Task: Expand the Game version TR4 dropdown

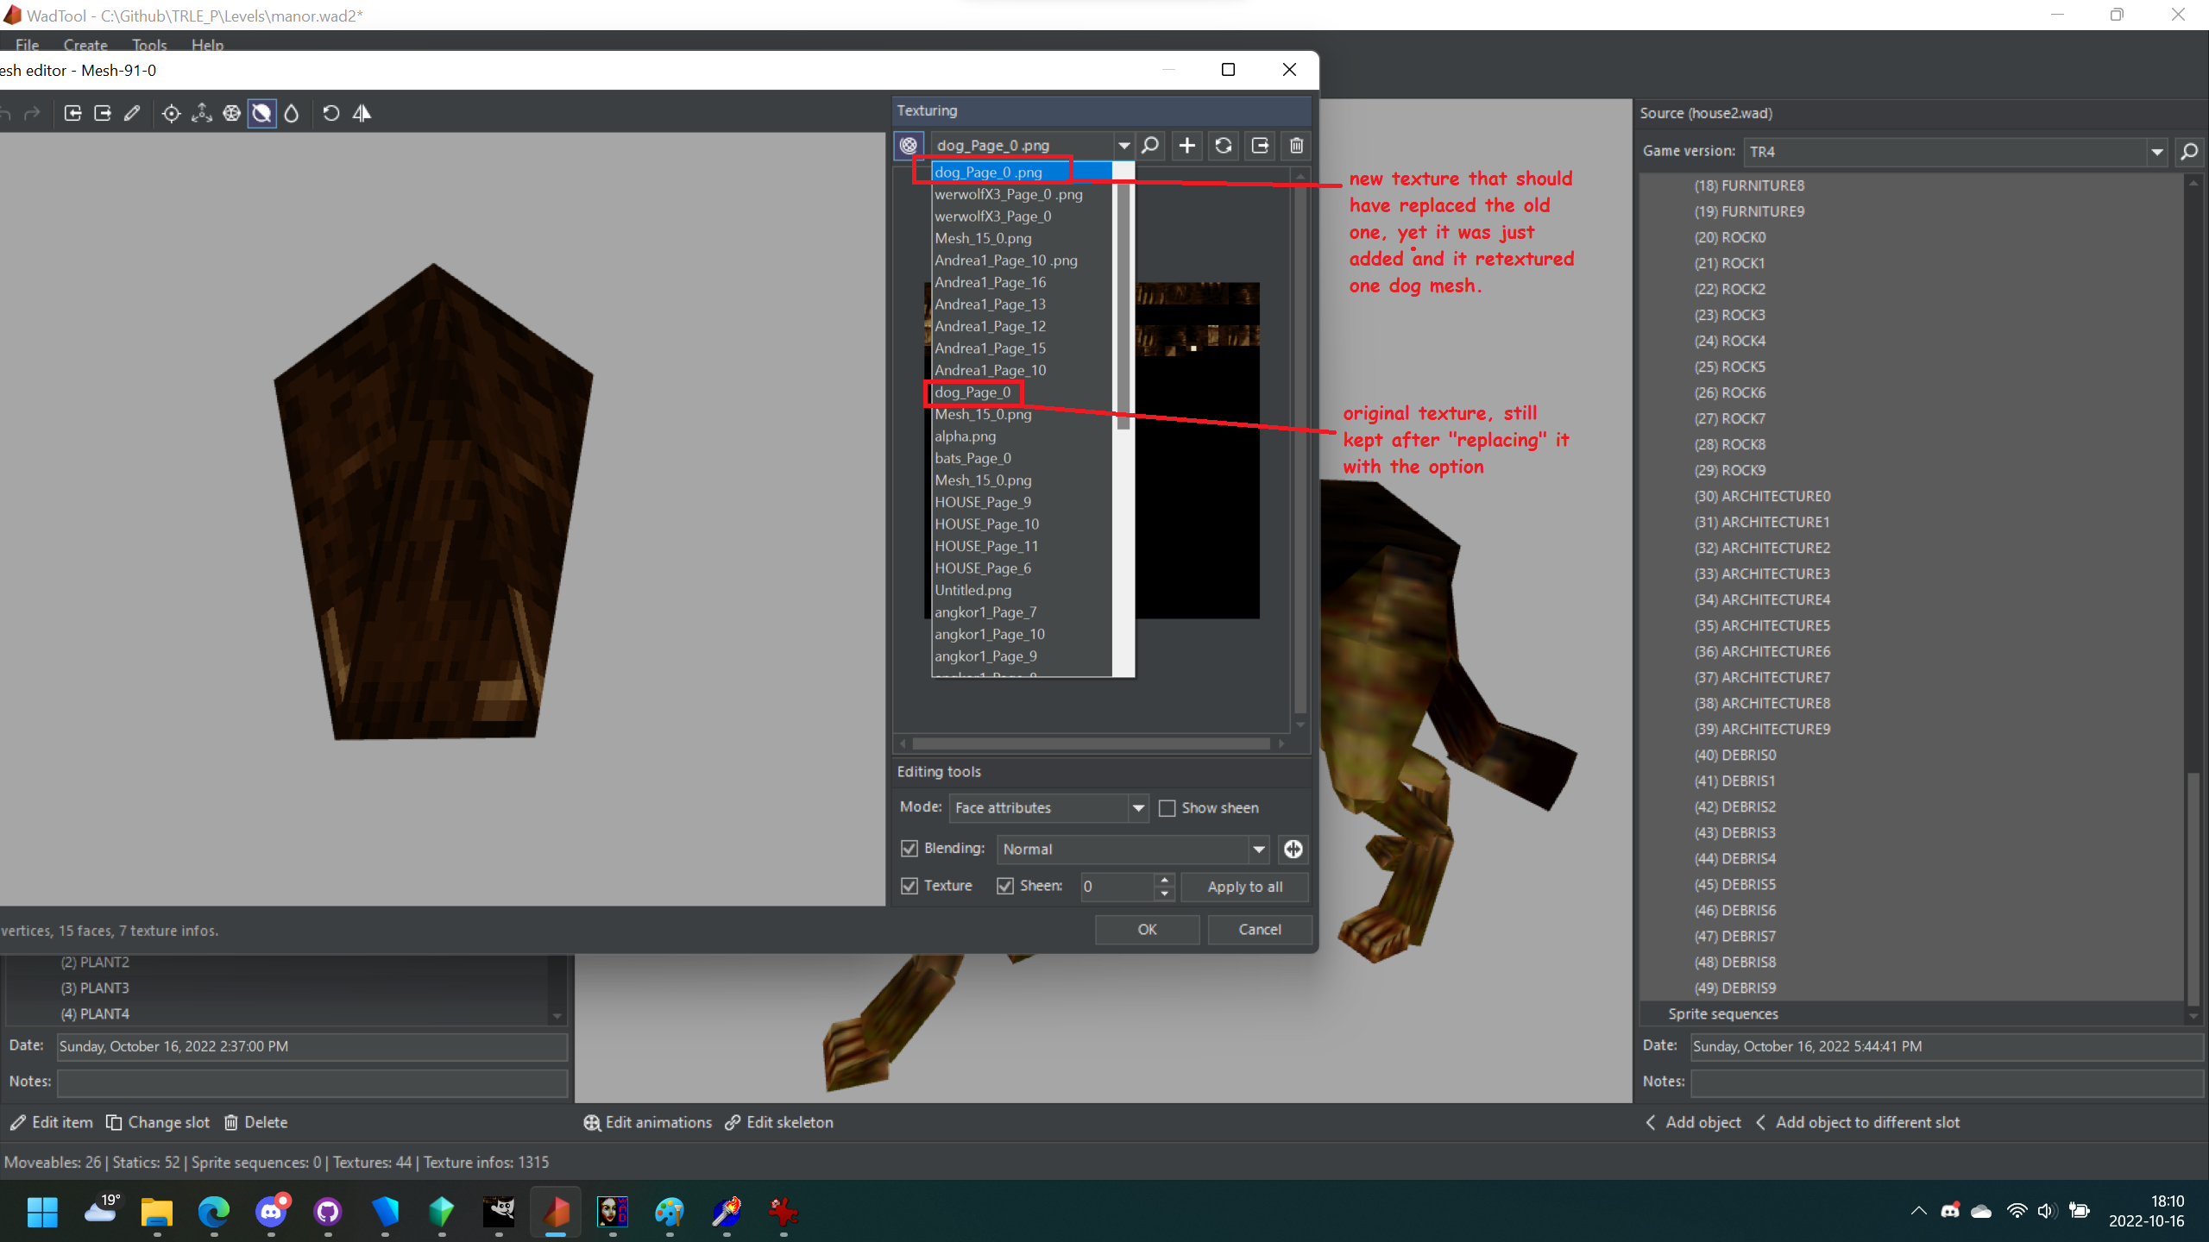Action: [x=2156, y=152]
